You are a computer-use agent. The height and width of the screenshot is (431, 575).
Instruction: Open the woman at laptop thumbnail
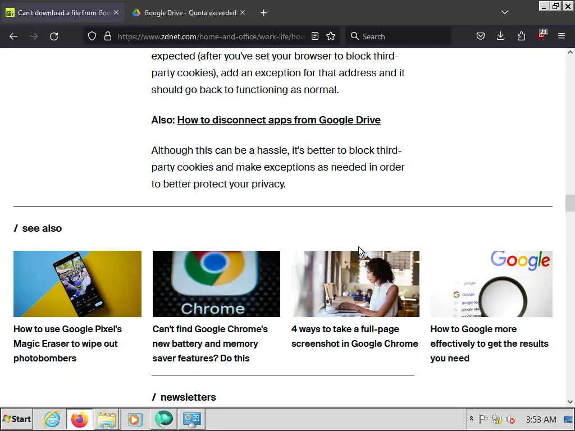[355, 283]
